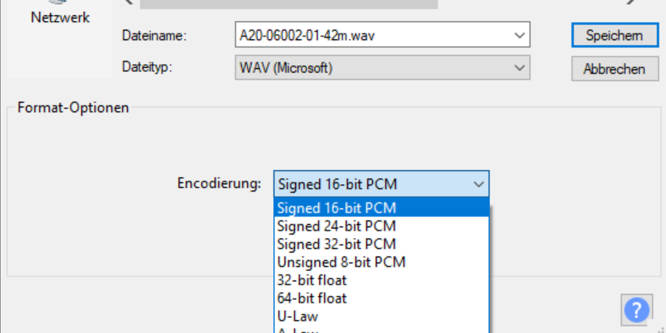
Task: Select the A-Law encoding entry
Action: (381, 330)
